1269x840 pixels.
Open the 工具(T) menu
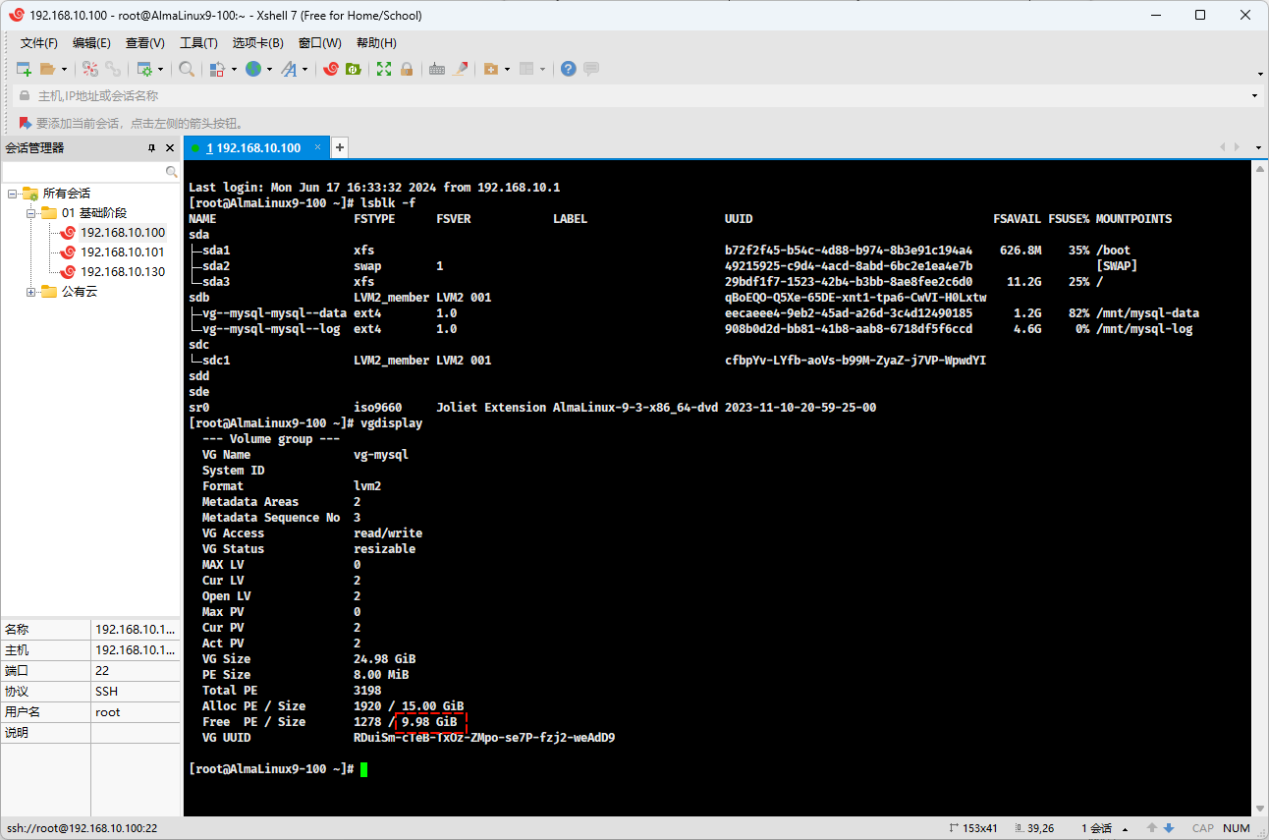tap(198, 43)
